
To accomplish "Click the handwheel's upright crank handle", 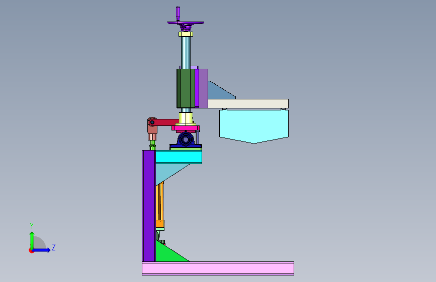I will point(178,14).
